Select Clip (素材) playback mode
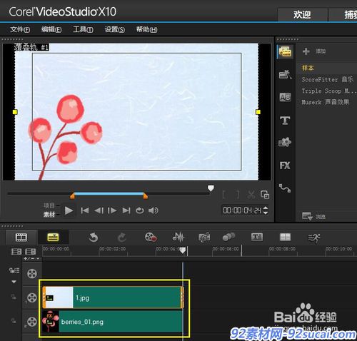This screenshot has height=341, width=357. [x=49, y=214]
